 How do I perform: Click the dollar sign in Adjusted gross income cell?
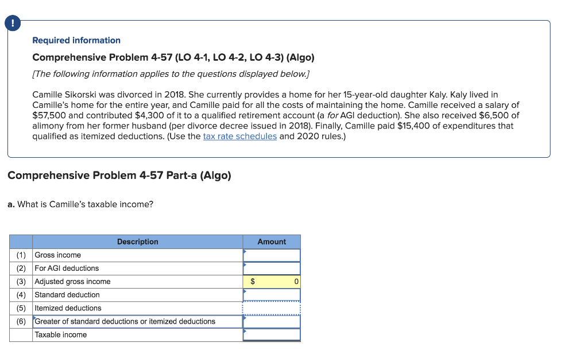tap(252, 281)
